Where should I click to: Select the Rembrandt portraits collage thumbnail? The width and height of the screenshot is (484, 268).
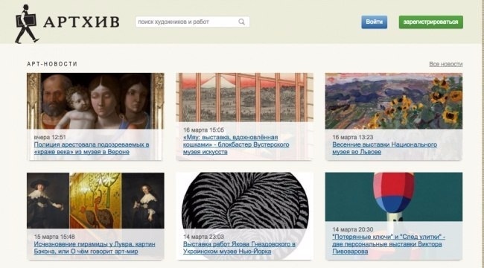click(95, 200)
